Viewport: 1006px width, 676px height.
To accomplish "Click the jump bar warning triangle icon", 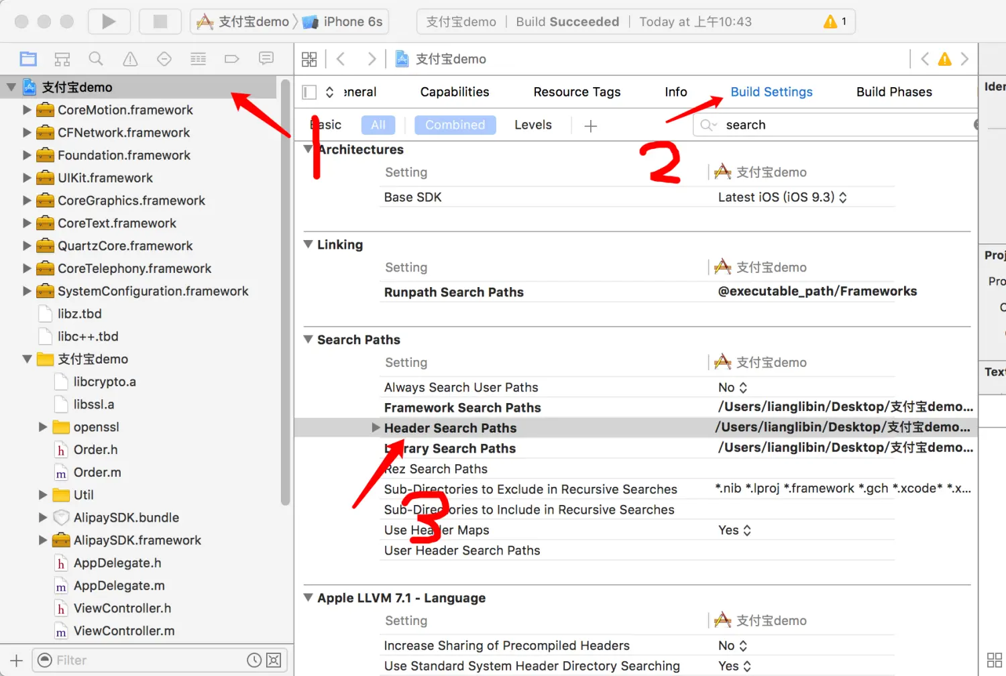I will [x=945, y=59].
